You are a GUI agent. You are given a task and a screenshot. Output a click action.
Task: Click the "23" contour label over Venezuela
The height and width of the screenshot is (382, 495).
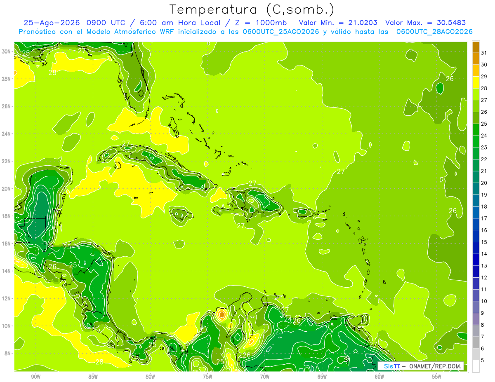tap(279, 332)
